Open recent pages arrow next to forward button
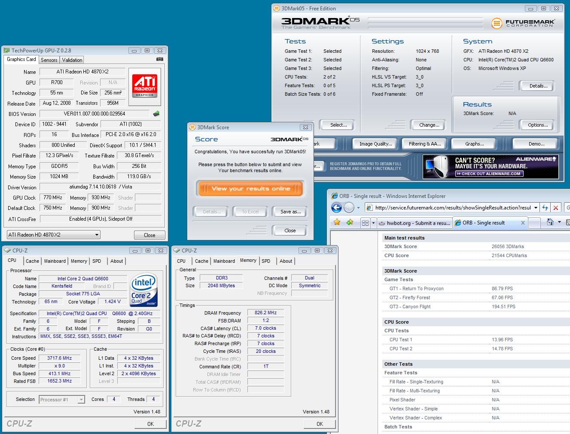Screen dimensions: 570x434 pos(358,208)
